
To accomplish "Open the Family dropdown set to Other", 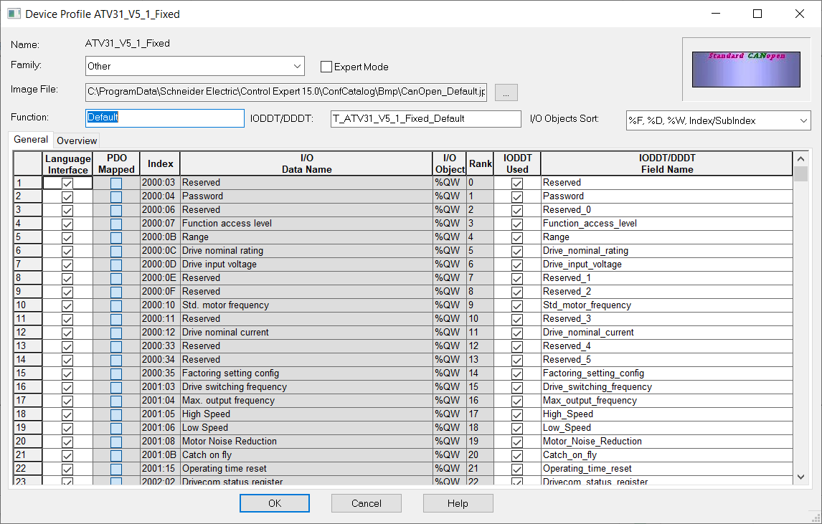I will pyautogui.click(x=194, y=66).
